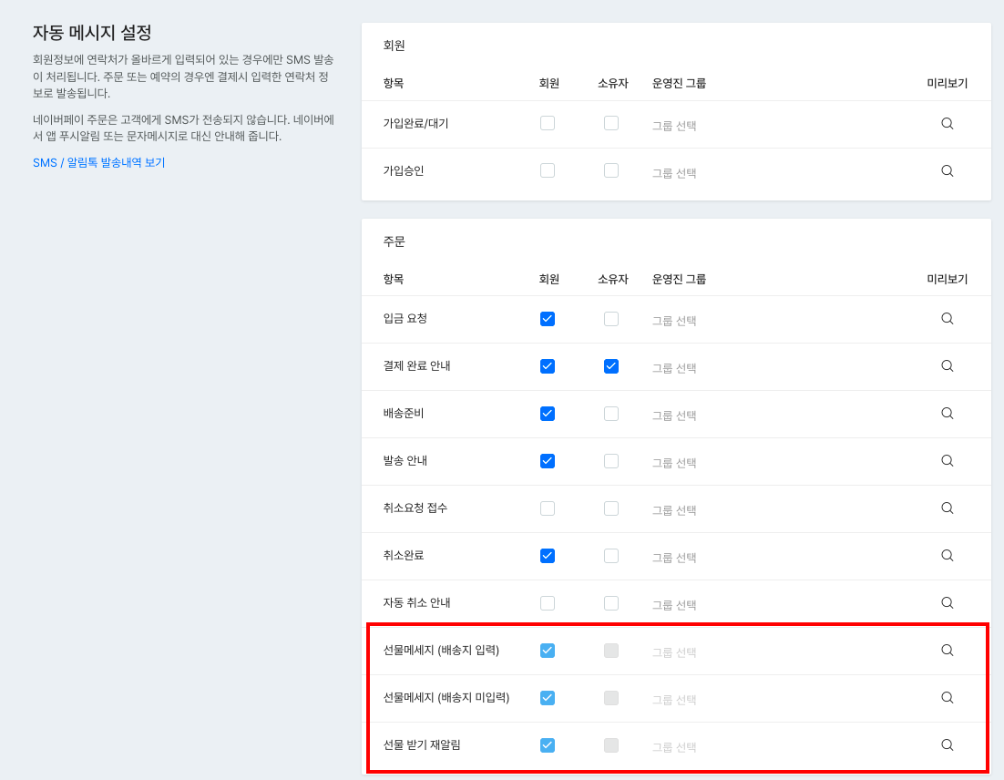1004x780 pixels.
Task: Open preview for 결제 완료 안내 message
Action: (x=947, y=366)
